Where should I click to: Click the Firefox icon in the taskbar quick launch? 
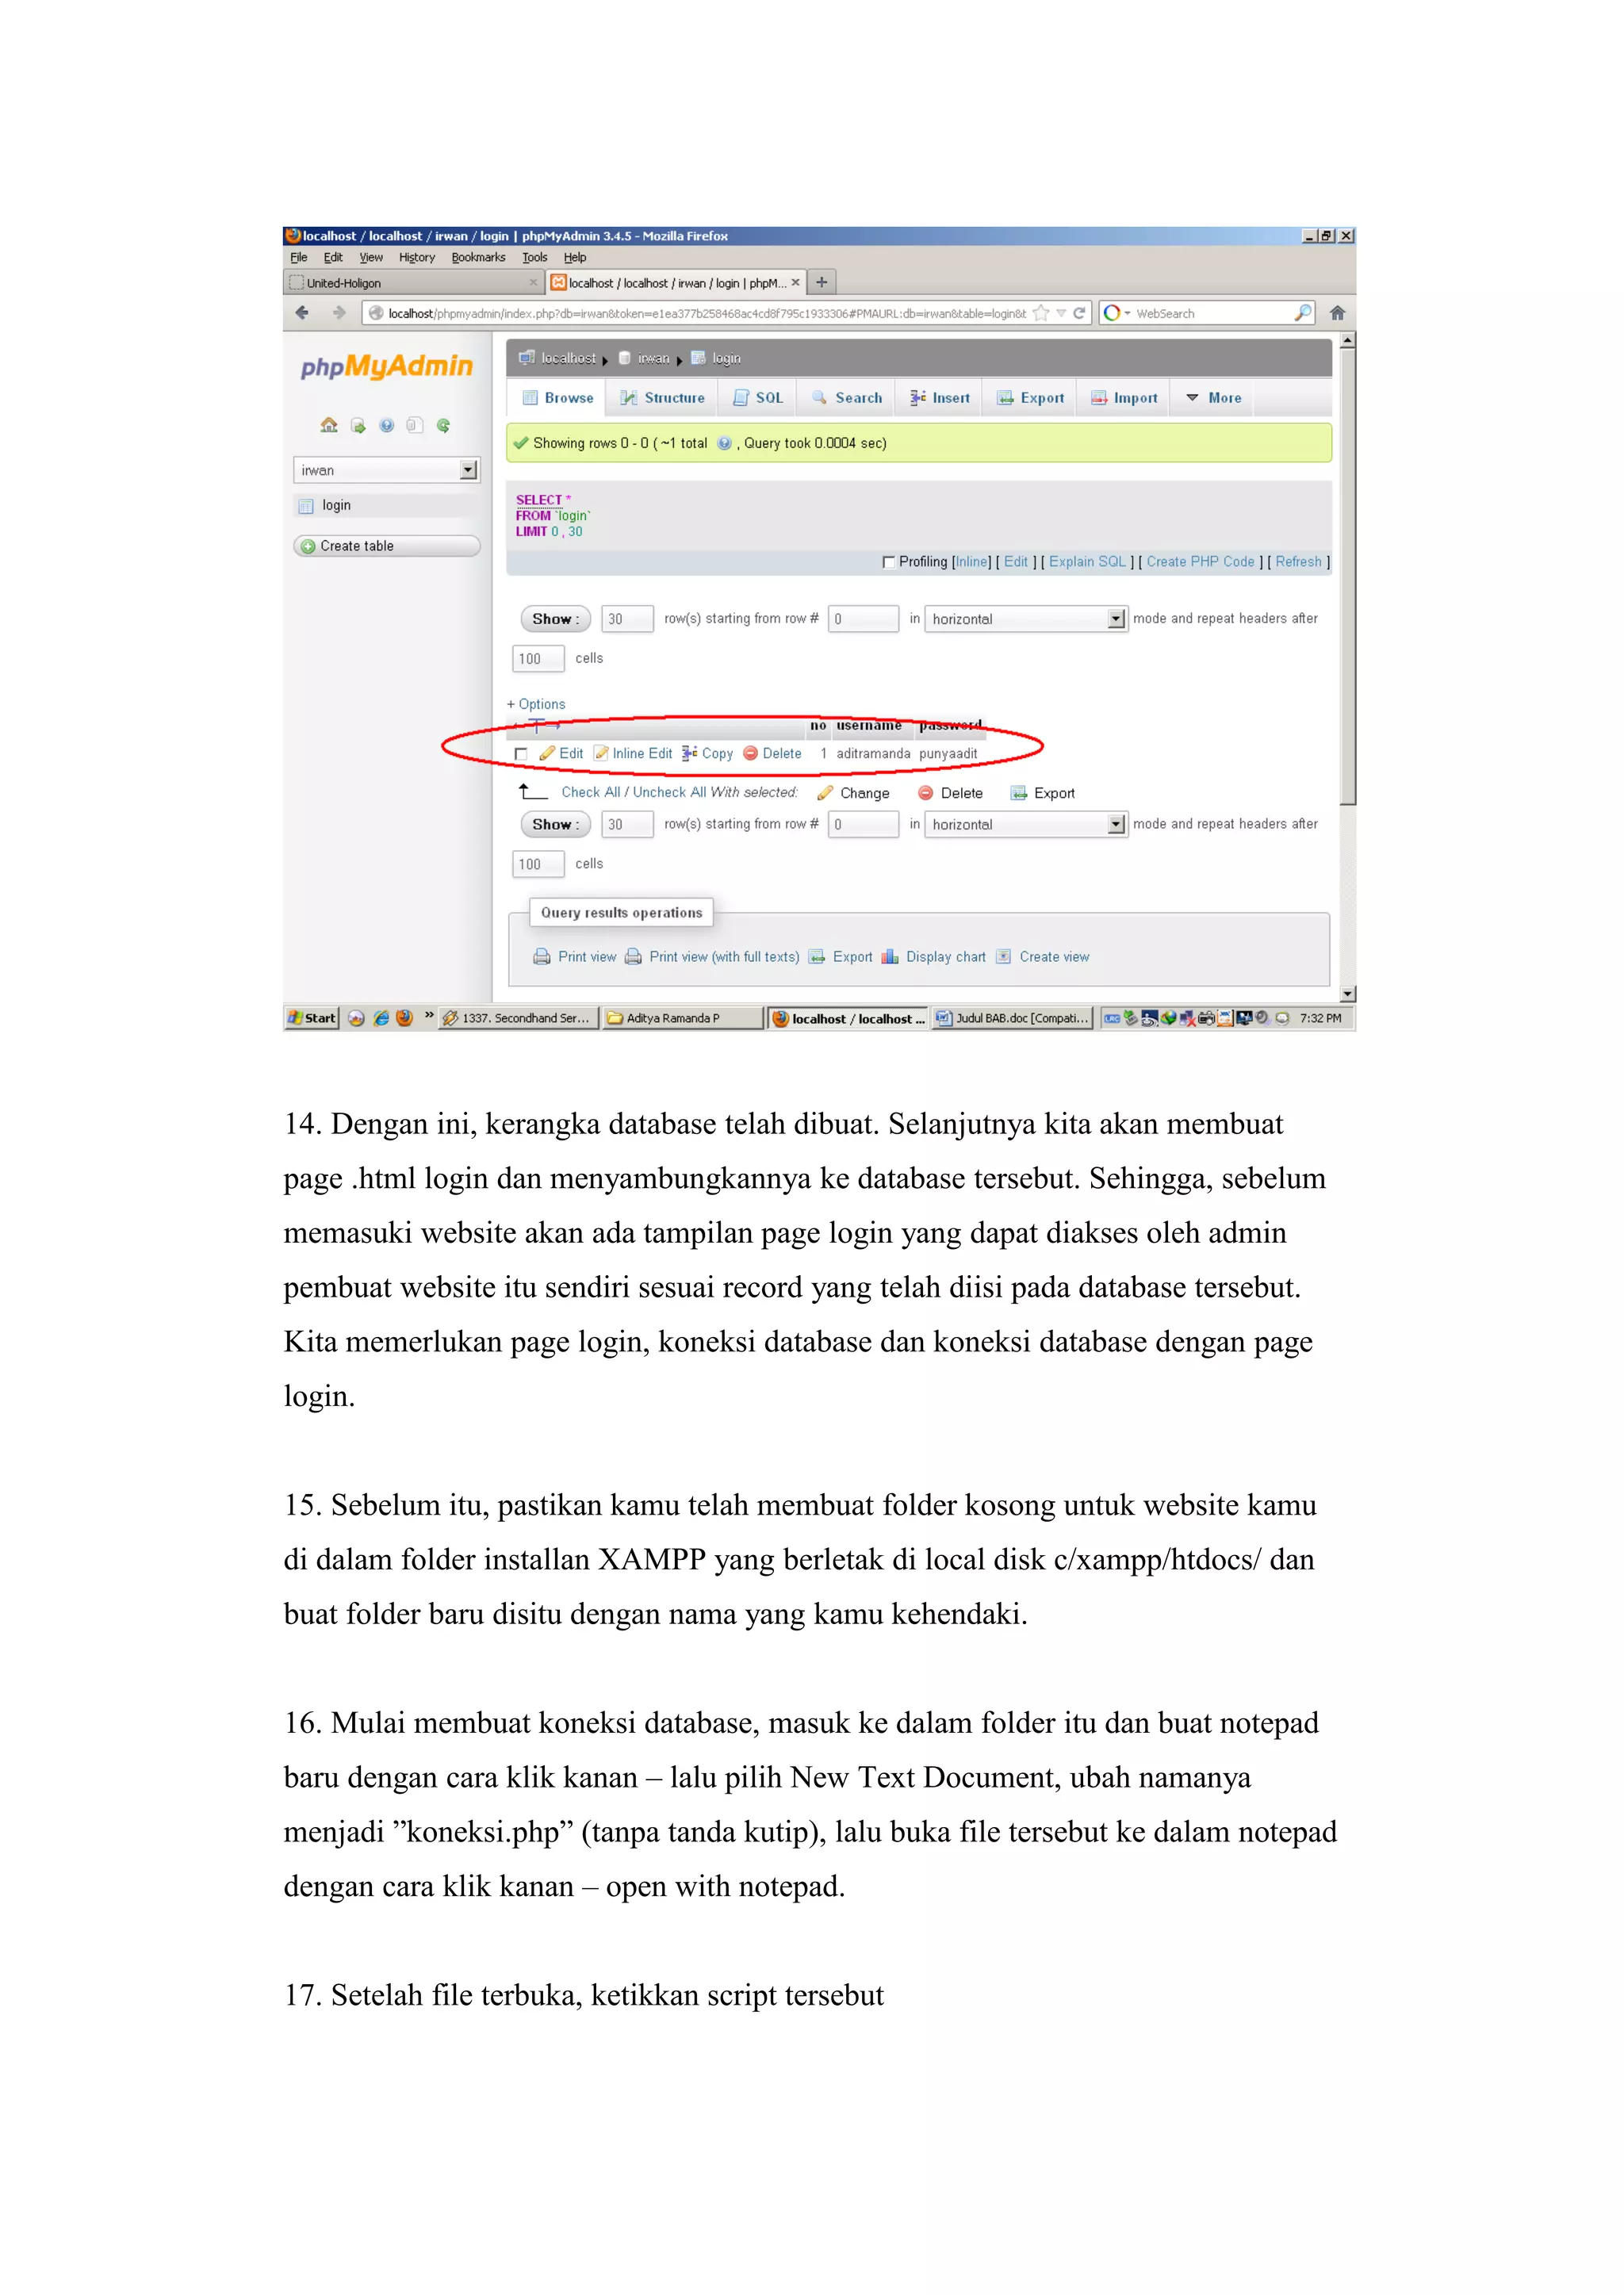(405, 1018)
